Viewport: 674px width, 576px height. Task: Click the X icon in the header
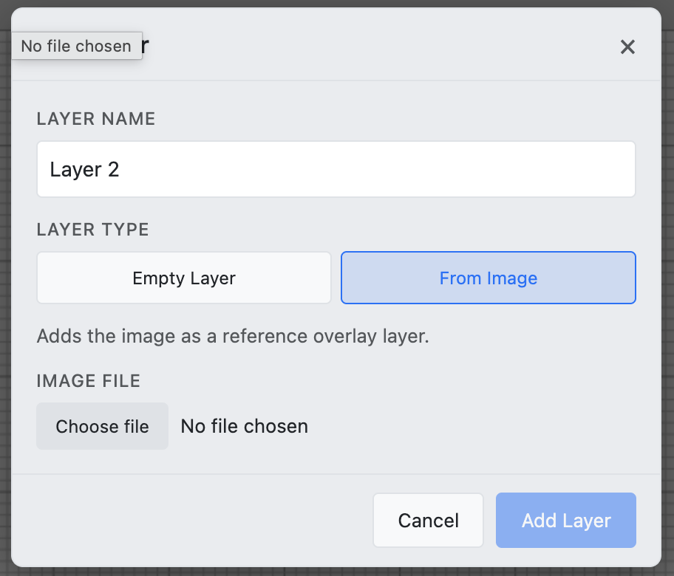(x=627, y=47)
